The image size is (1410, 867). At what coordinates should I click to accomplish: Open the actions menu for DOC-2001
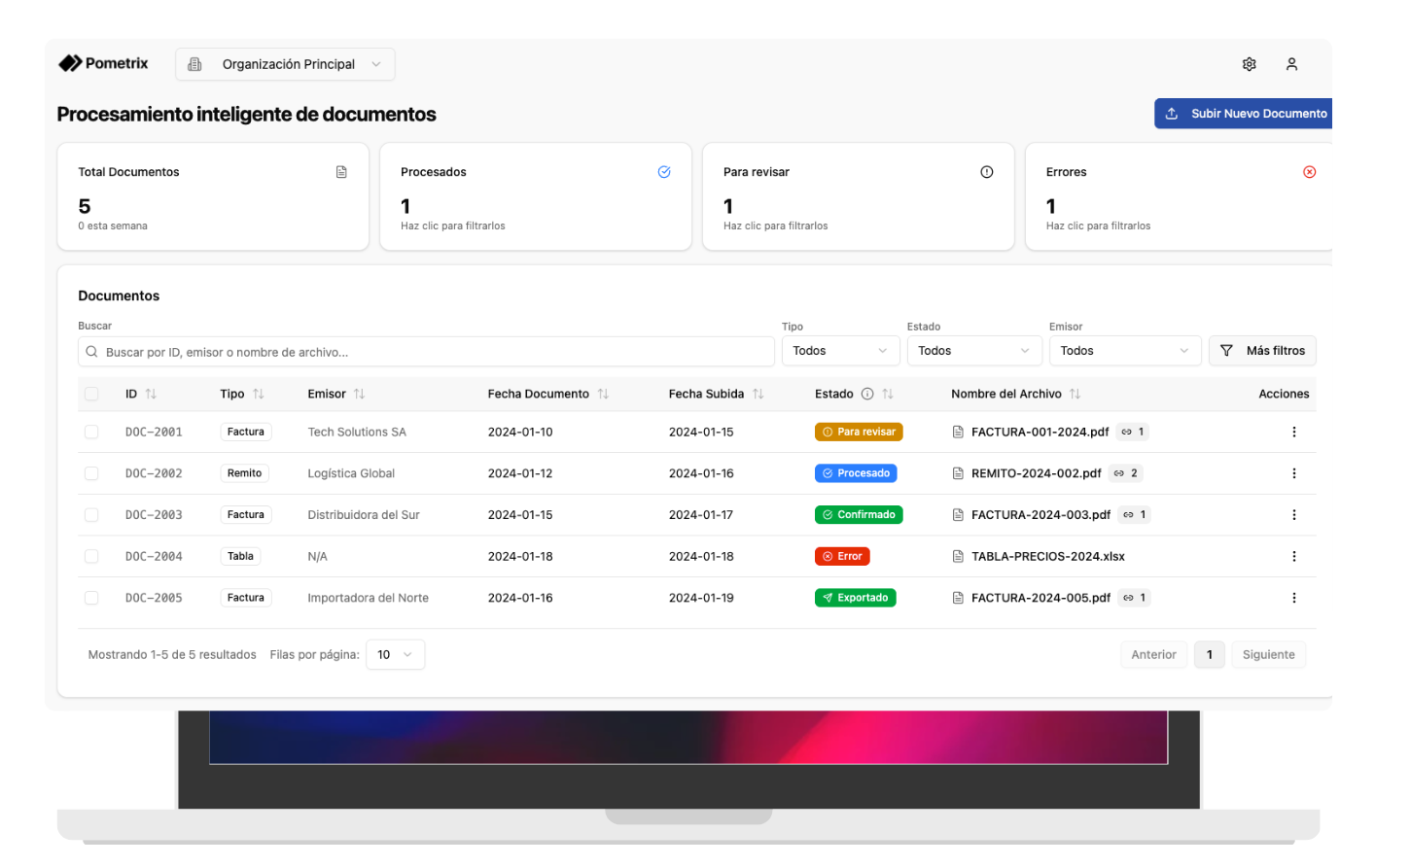(1293, 432)
